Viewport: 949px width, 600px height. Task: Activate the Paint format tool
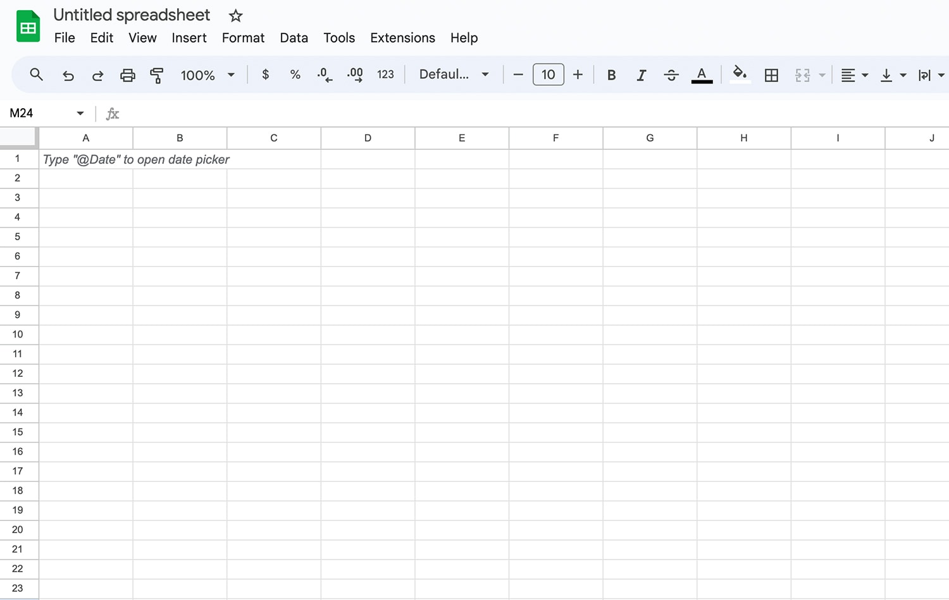point(157,75)
